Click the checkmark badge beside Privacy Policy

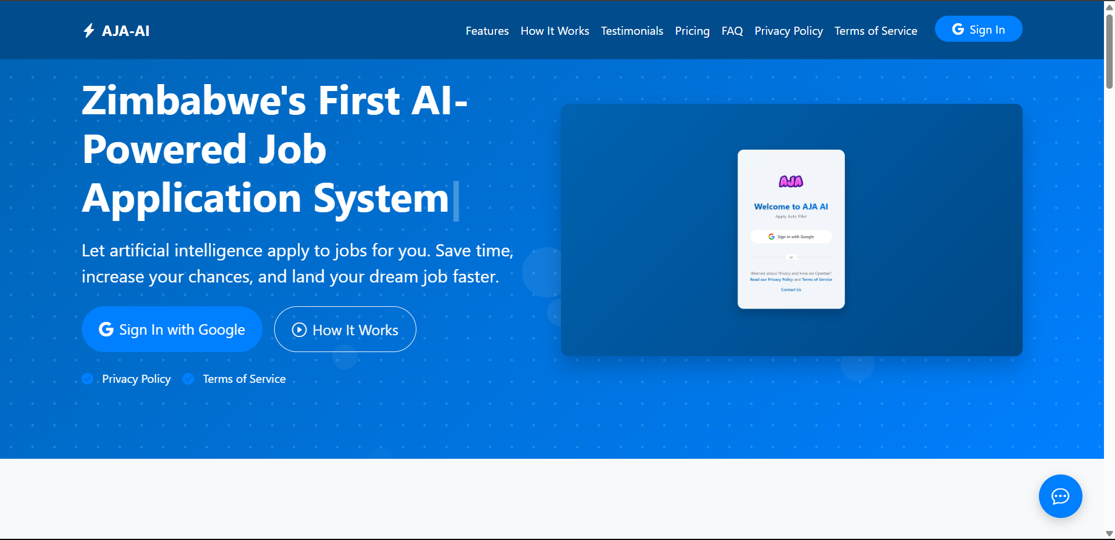pos(87,379)
